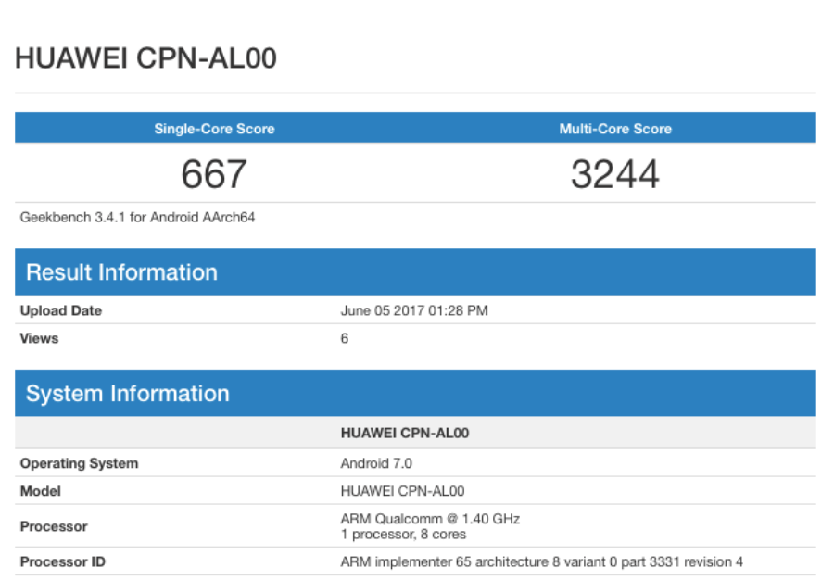Select the Multi-Core Score header

pyautogui.click(x=615, y=129)
